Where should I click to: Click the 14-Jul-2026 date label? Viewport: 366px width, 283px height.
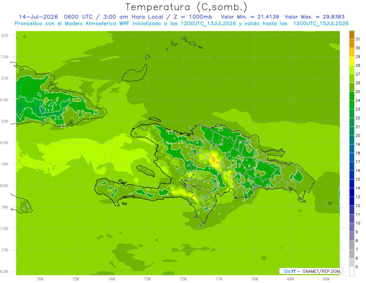38,17
